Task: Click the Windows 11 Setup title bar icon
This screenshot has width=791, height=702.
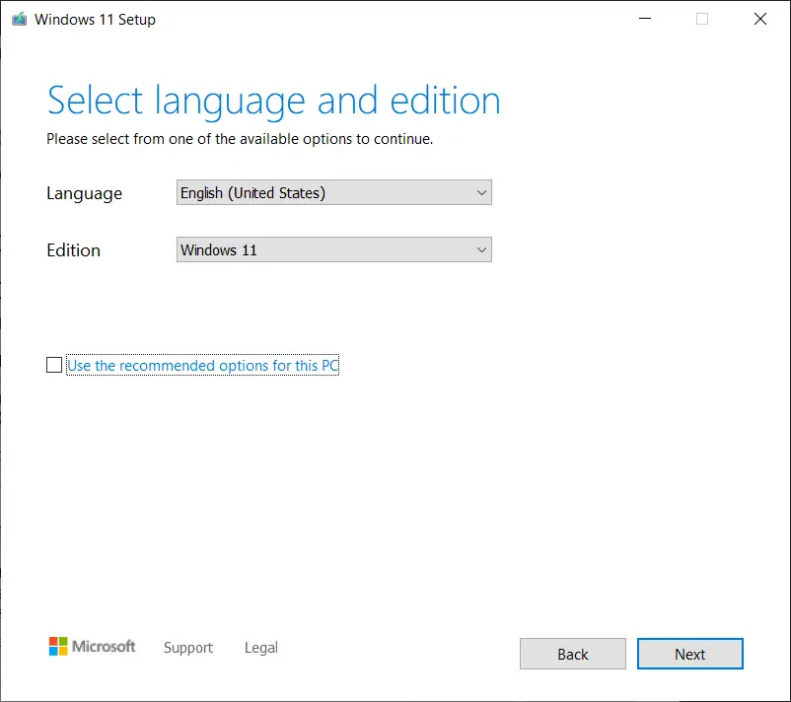Action: (19, 19)
